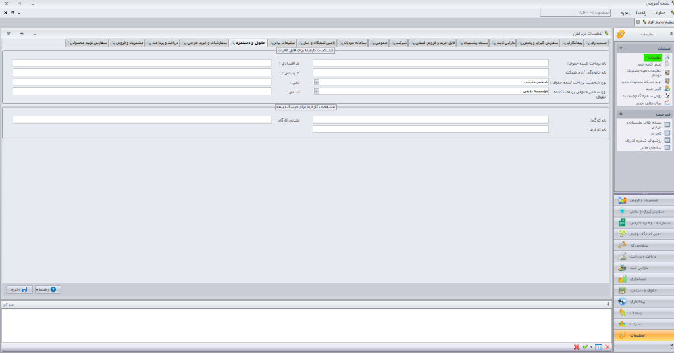
Task: Click the green checkmark icon in workspace toolbar
Action: click(585, 347)
